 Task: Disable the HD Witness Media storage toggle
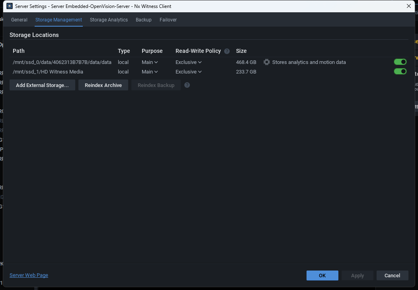pos(400,71)
